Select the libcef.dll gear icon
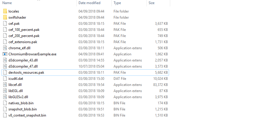The height and width of the screenshot is (127, 256). coord(5,85)
